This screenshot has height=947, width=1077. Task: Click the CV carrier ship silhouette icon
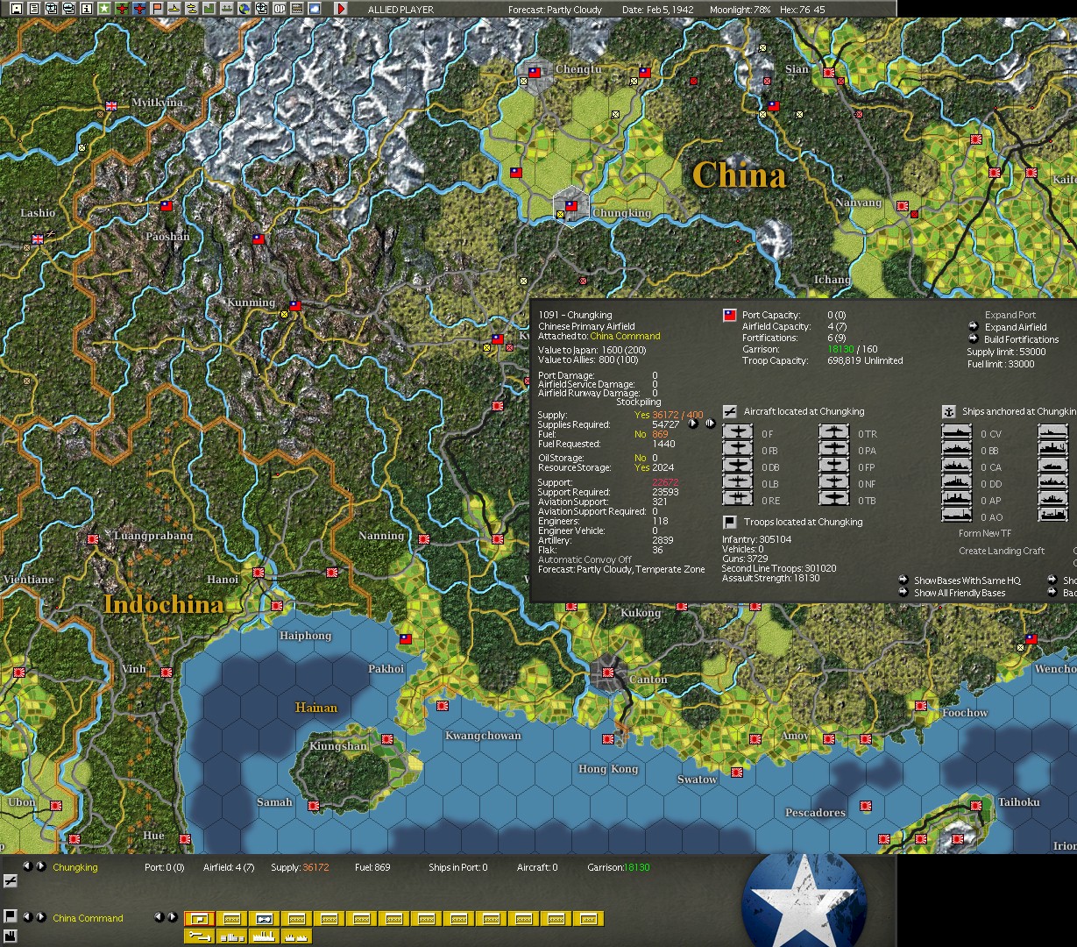click(x=957, y=433)
